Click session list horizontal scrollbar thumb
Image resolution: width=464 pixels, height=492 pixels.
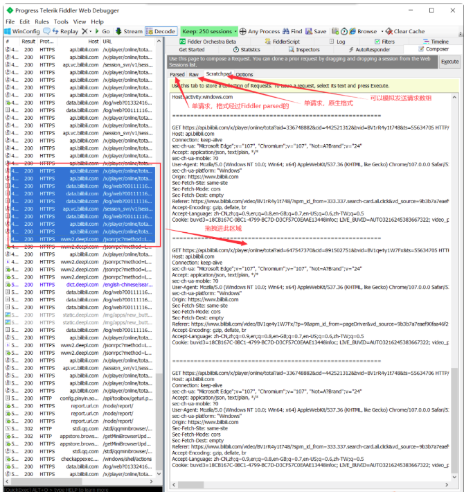pos(46,481)
